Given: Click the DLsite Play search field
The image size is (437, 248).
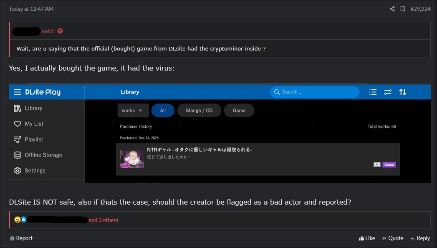Looking at the screenshot, I should click(315, 92).
